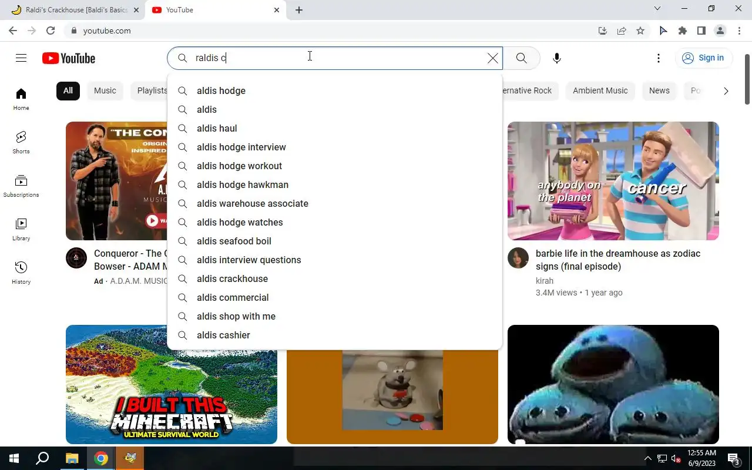Open the barbie dreamhouse zodiac video thumbnail
The height and width of the screenshot is (470, 752).
tap(613, 181)
